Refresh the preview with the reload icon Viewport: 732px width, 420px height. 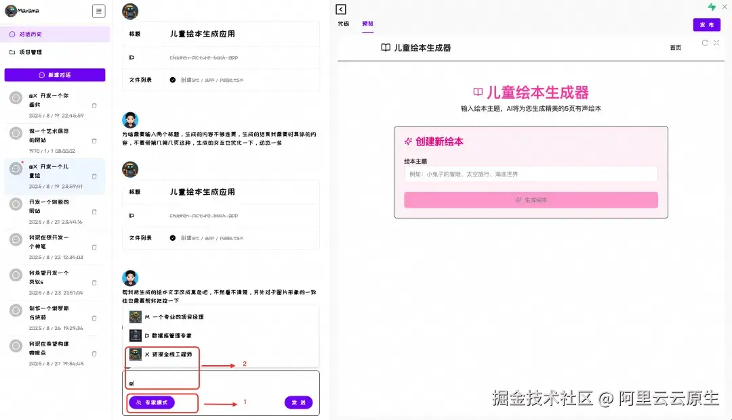pyautogui.click(x=704, y=43)
